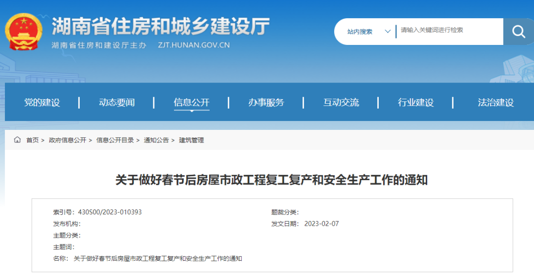The width and height of the screenshot is (534, 278).
Task: Open the 党的建设 menu
Action: click(x=42, y=103)
